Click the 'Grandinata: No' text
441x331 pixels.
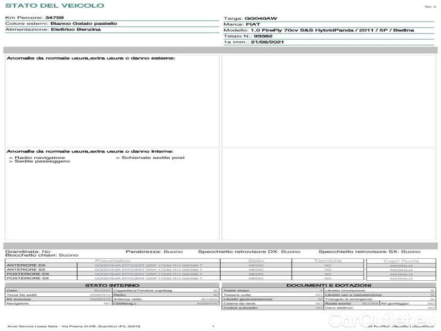point(28,252)
